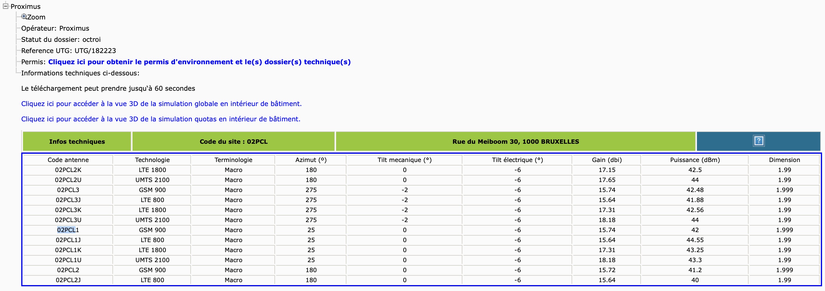The image size is (825, 291).
Task: Click tilt mecanique -2 in 02PCL3J row
Action: [404, 200]
